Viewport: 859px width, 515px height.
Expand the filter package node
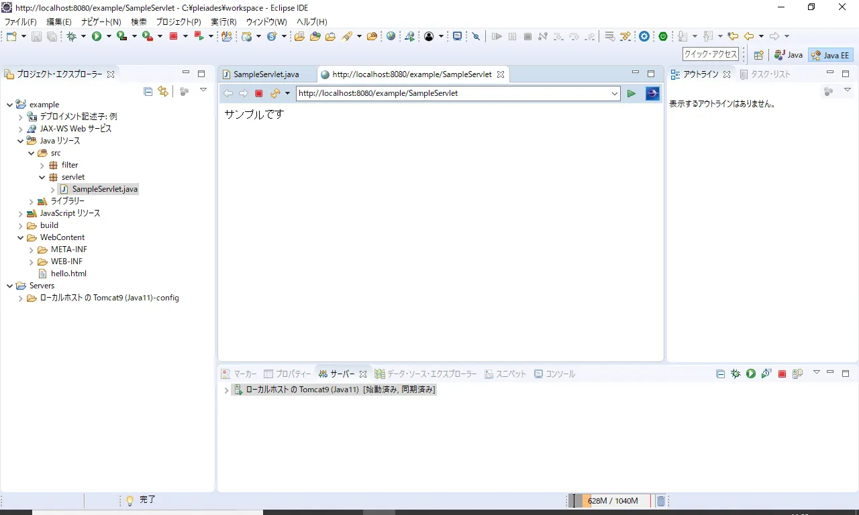[42, 165]
